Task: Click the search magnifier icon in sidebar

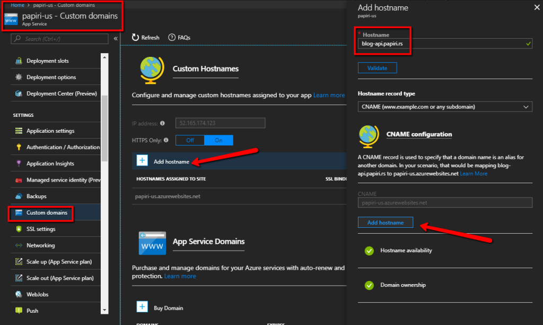Action: [17, 38]
